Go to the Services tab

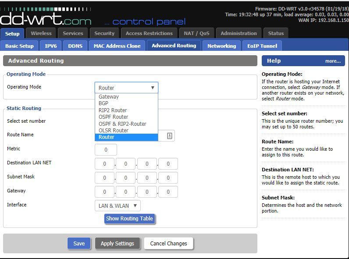point(73,33)
